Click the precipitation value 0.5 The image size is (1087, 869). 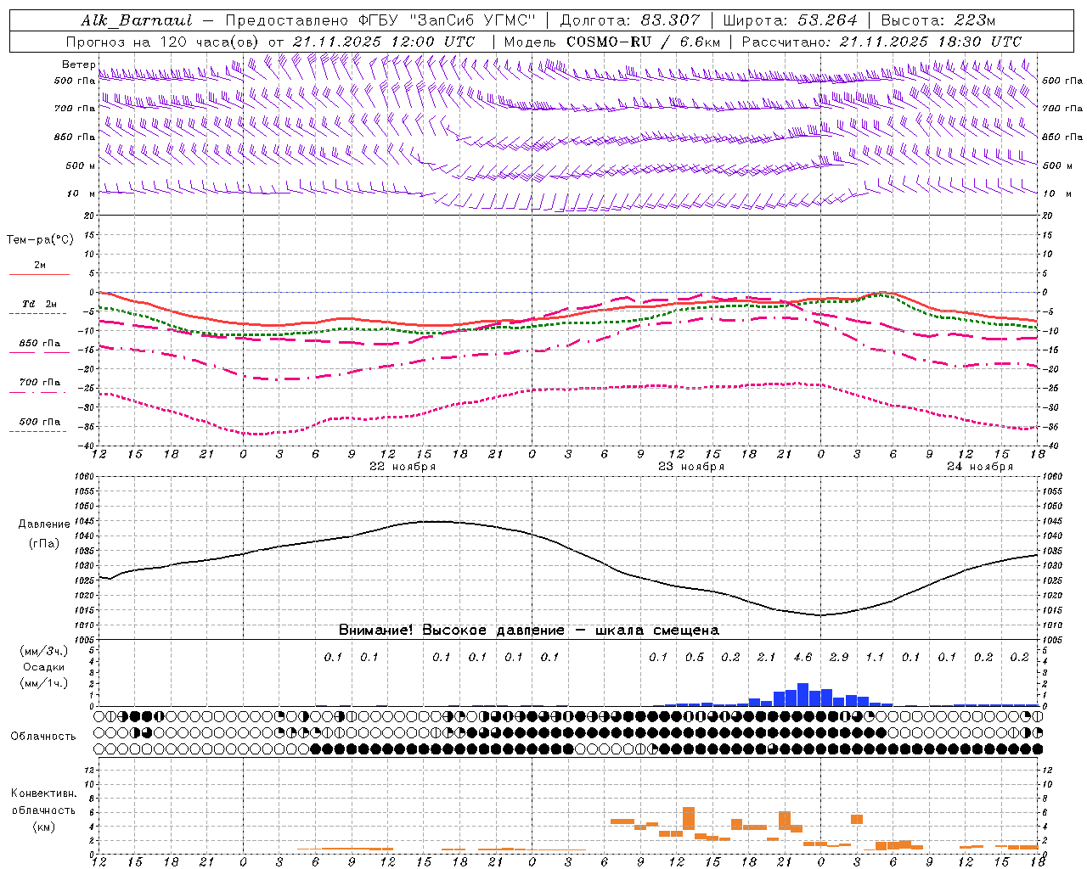tap(695, 657)
